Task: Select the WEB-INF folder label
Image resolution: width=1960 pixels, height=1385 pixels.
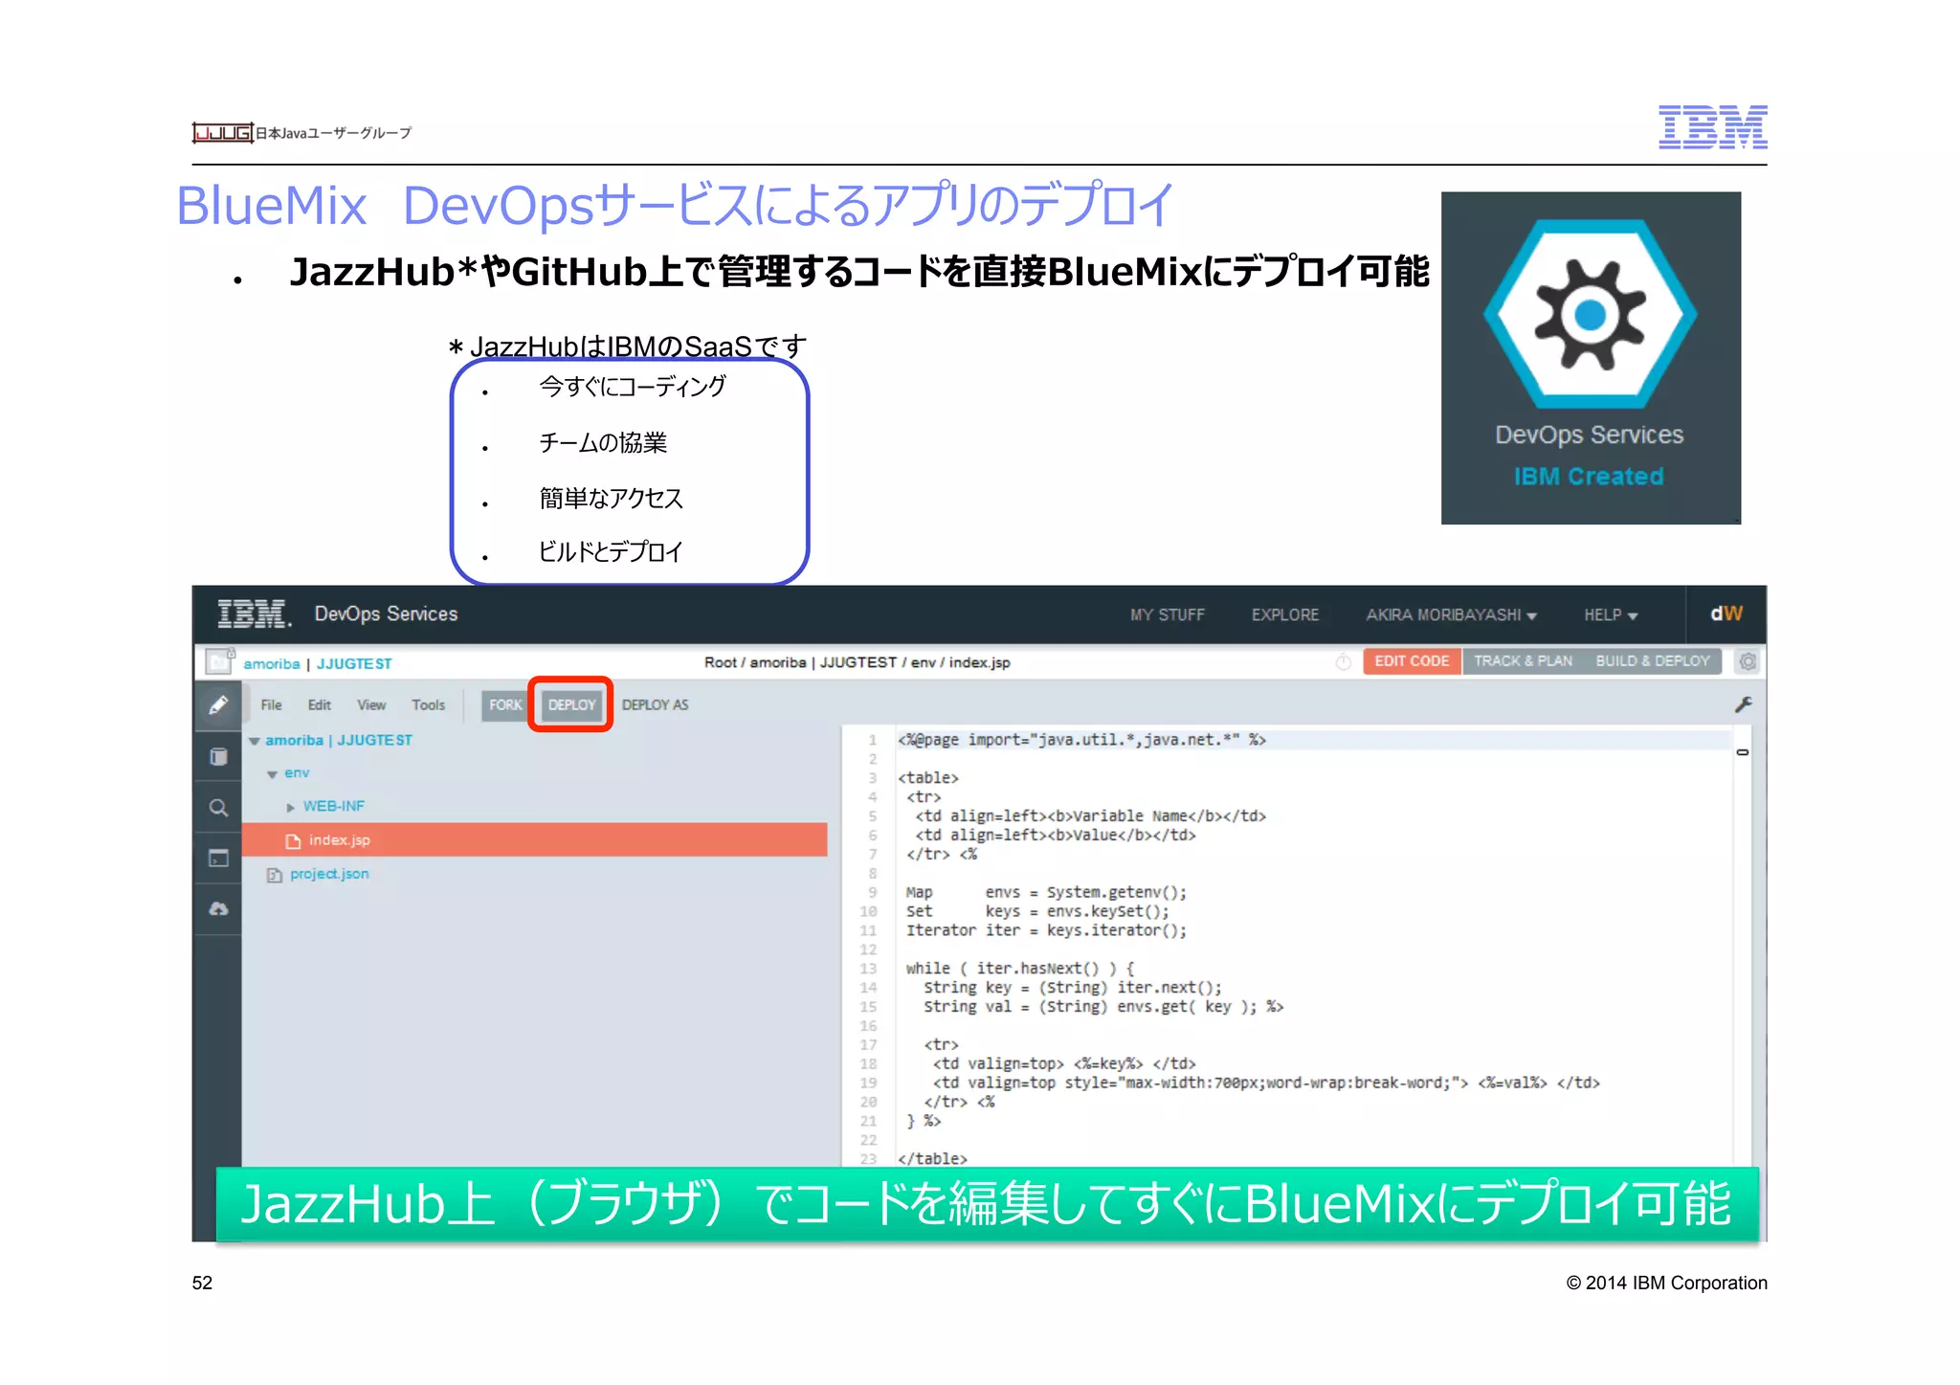Action: pos(334,806)
